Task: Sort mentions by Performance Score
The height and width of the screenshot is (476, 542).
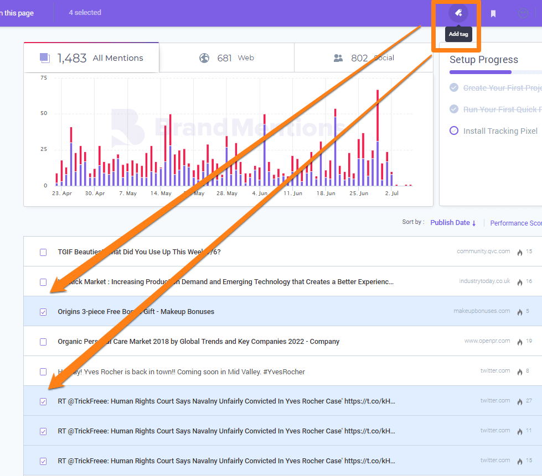Action: (x=516, y=223)
